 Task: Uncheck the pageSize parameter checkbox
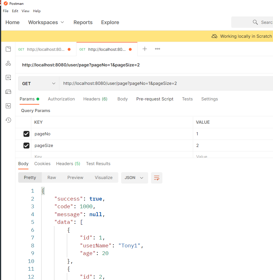coord(26,145)
